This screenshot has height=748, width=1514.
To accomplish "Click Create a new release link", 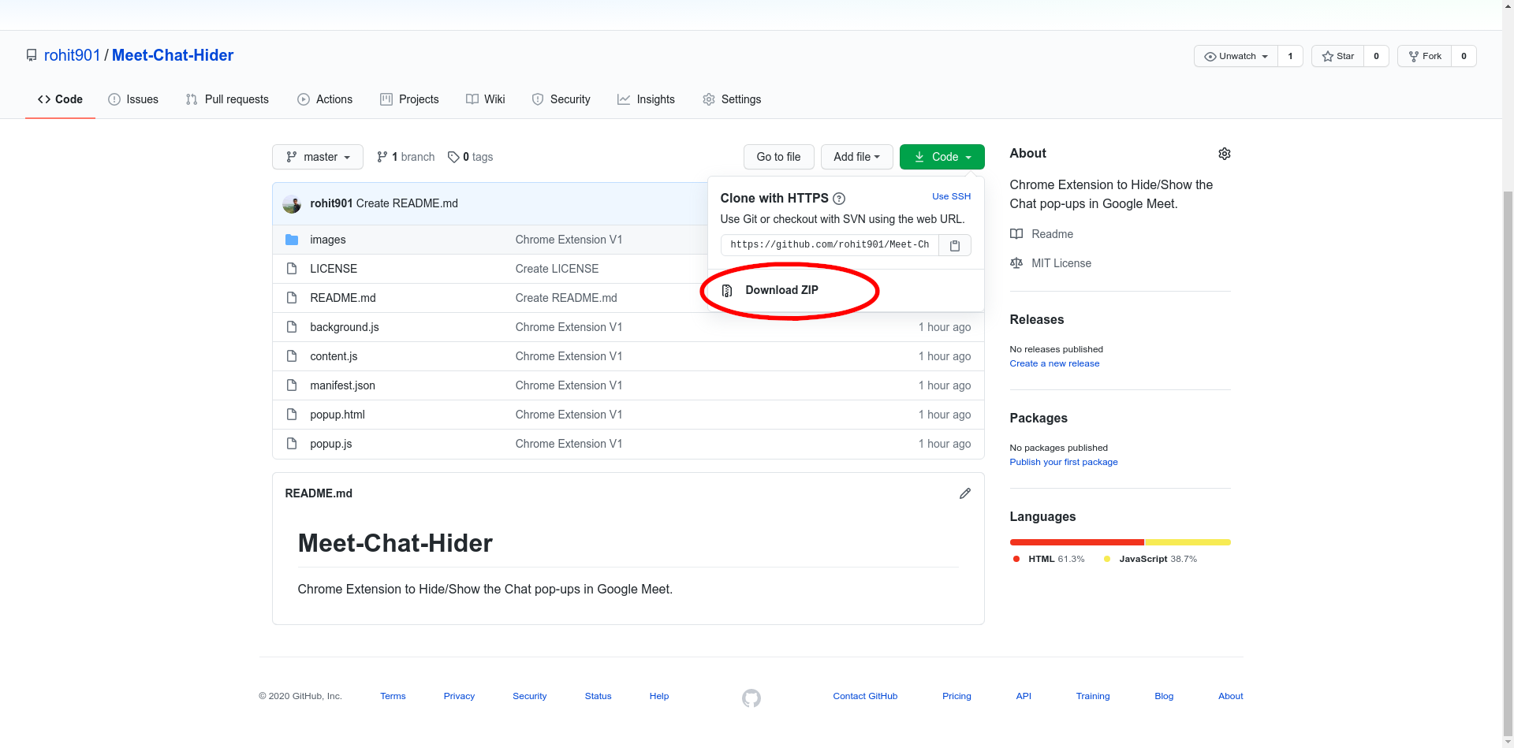I will click(1054, 363).
